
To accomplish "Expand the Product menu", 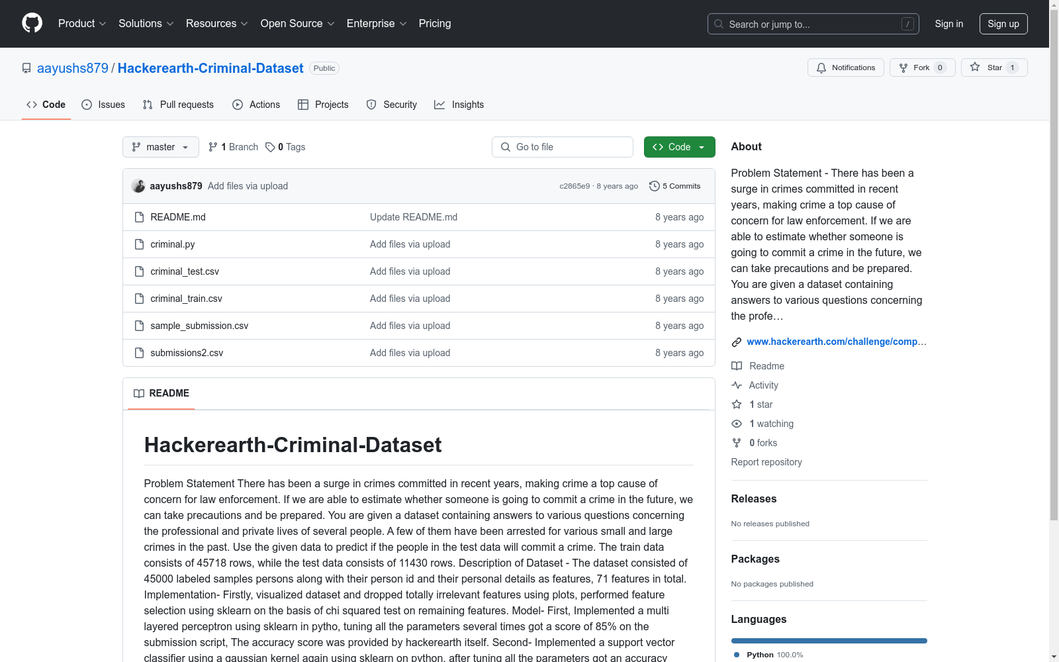I will tap(82, 24).
